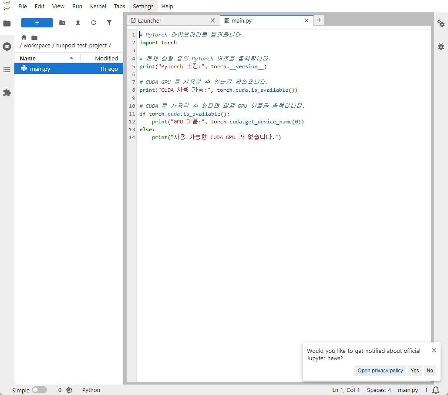Toggle the file filter funnel icon

(x=109, y=23)
